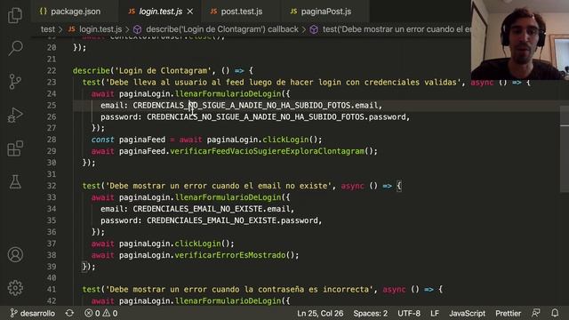Open notifications bell in status bar
The height and width of the screenshot is (320, 569).
(x=555, y=313)
